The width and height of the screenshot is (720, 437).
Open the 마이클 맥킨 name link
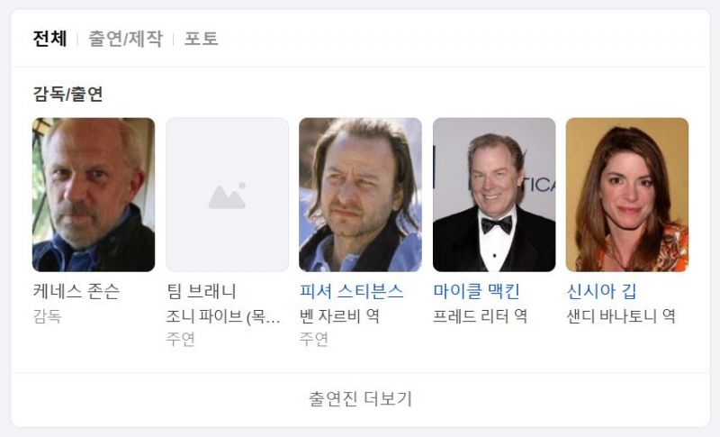tap(476, 292)
